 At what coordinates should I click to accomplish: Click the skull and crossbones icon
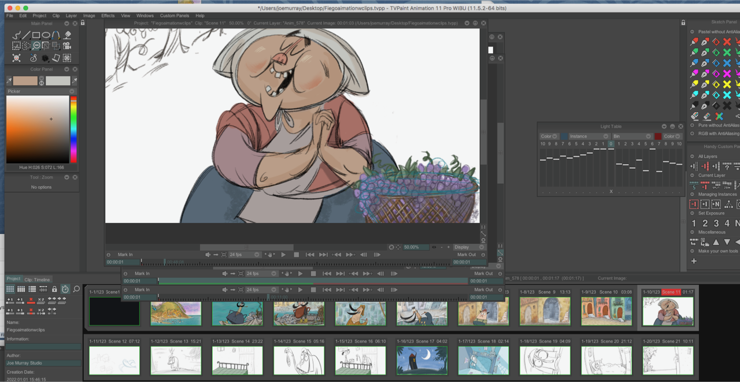[x=16, y=58]
